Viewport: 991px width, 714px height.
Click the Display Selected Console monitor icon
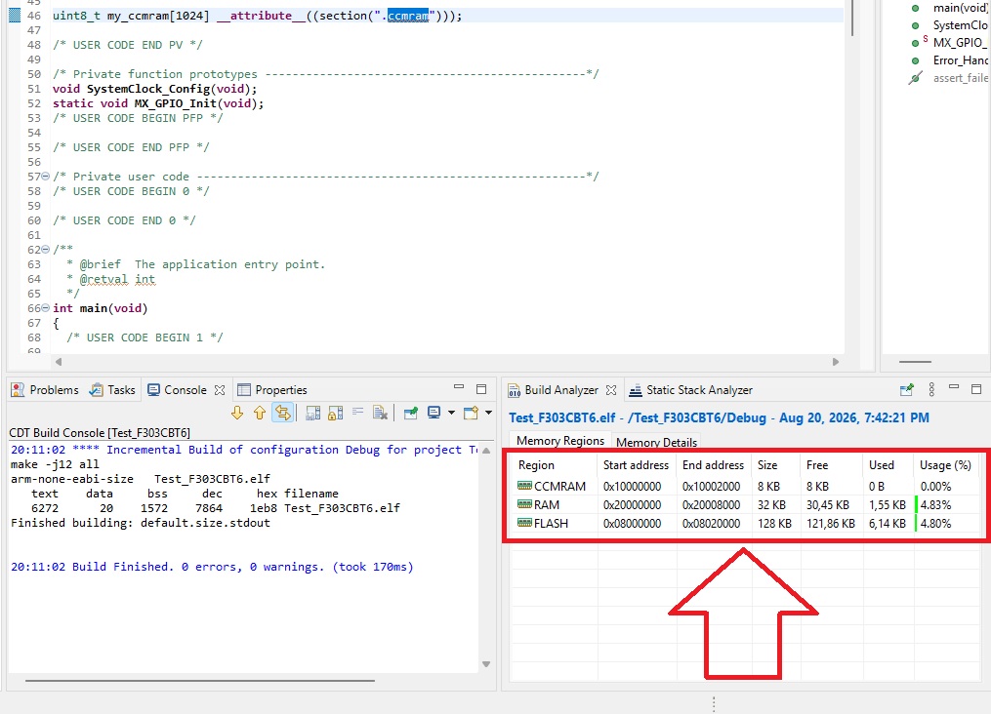pyautogui.click(x=434, y=413)
